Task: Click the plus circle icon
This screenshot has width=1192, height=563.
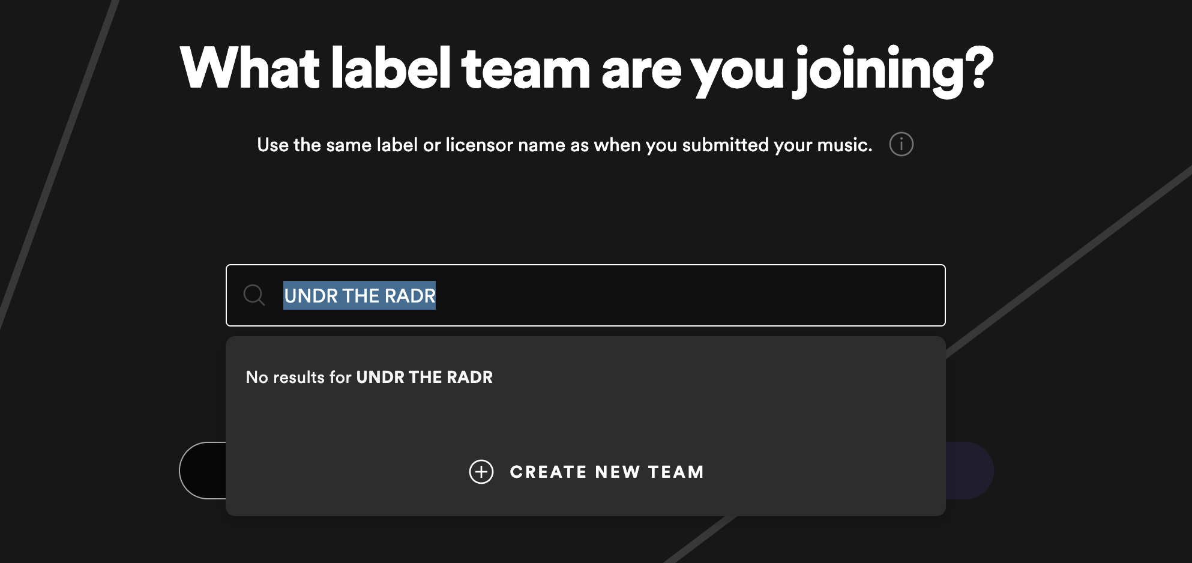Action: [481, 472]
